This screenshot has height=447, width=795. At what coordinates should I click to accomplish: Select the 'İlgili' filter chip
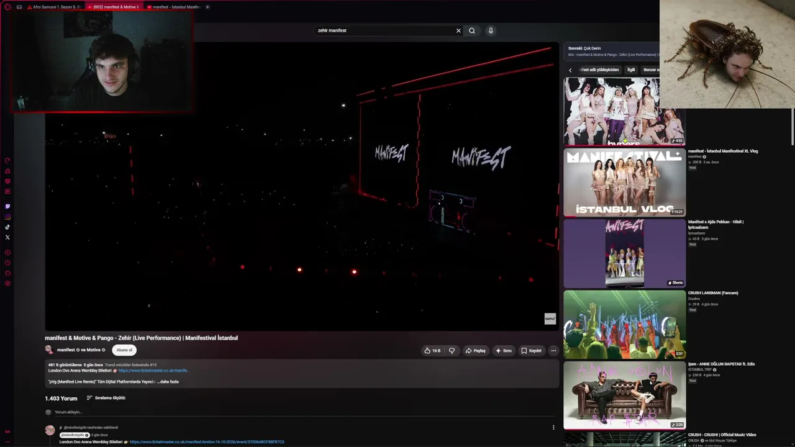pos(631,70)
